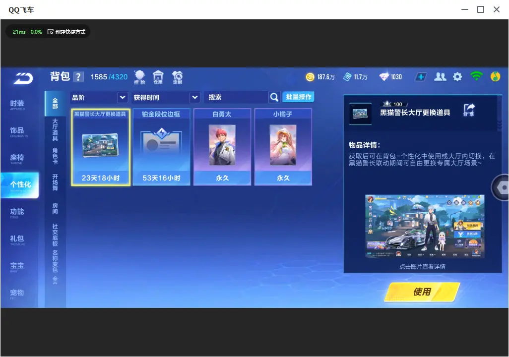Select the 铂金段位边框 item card
Image resolution: width=509 pixels, height=357 pixels.
tap(161, 147)
